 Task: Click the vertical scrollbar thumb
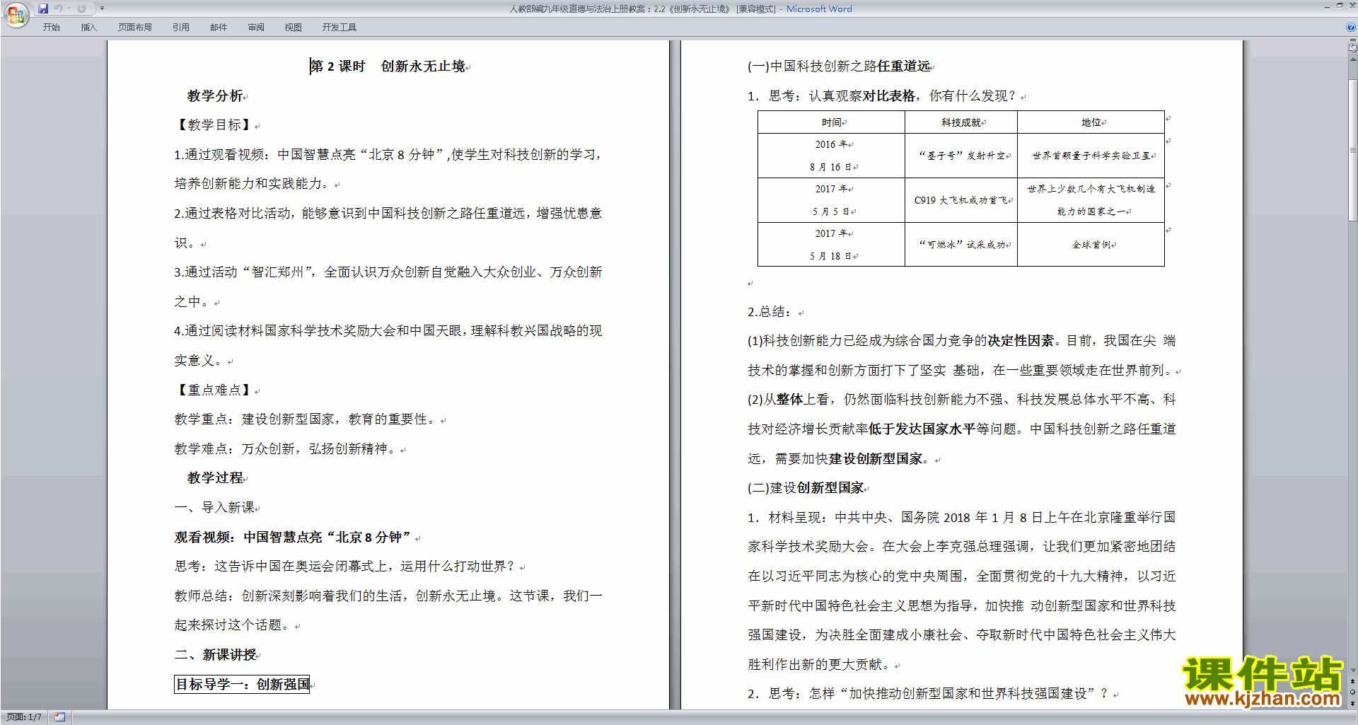[x=1353, y=150]
